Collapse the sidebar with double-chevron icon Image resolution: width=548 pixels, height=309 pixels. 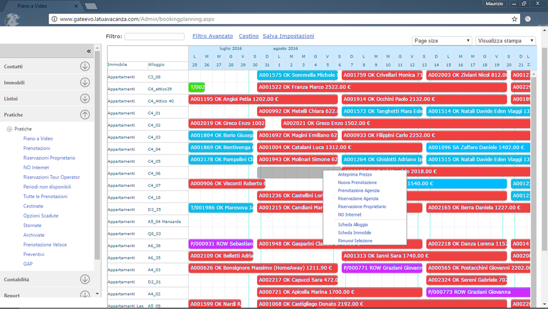[89, 51]
